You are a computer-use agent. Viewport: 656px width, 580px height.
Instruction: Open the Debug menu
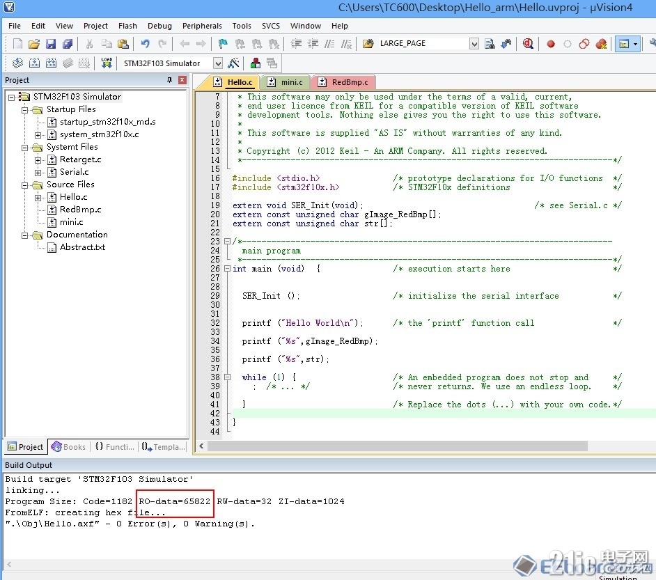point(159,26)
